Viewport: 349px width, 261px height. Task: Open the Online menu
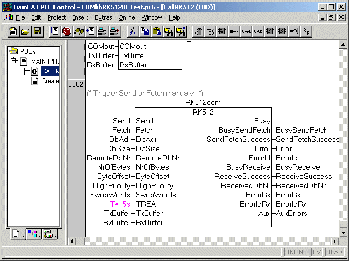click(127, 17)
